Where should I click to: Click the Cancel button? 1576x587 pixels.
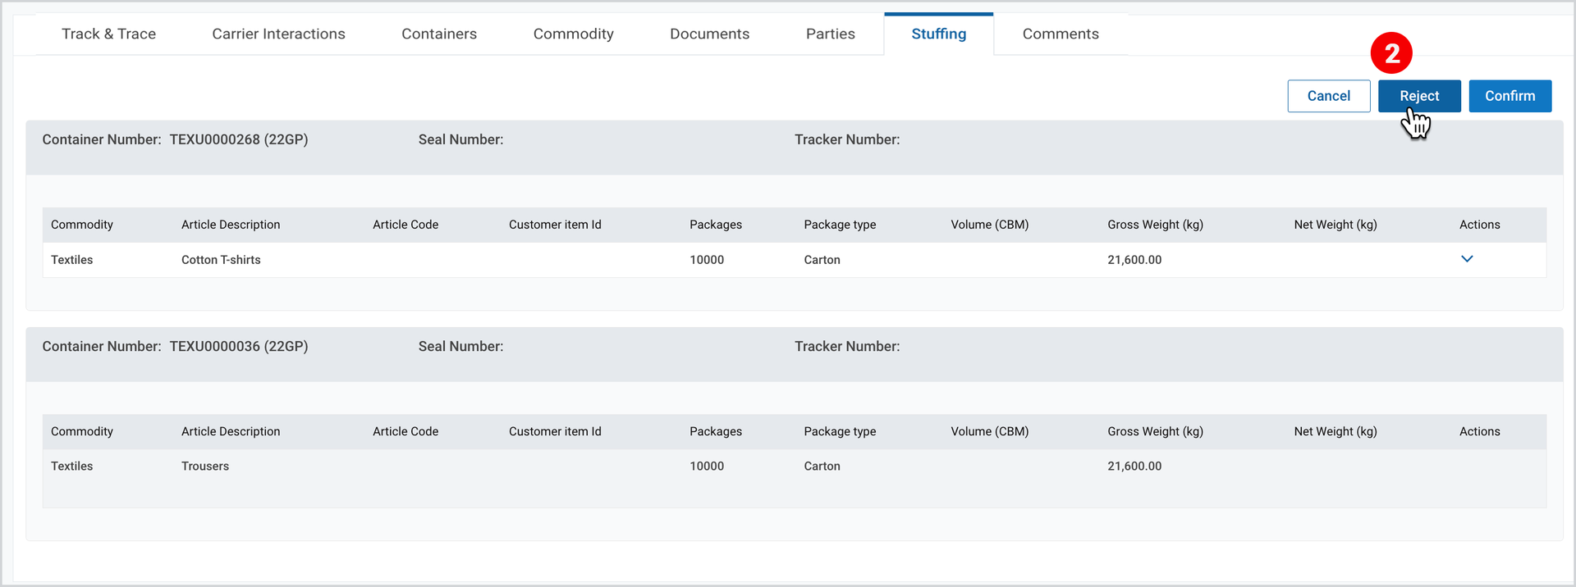pyautogui.click(x=1328, y=96)
